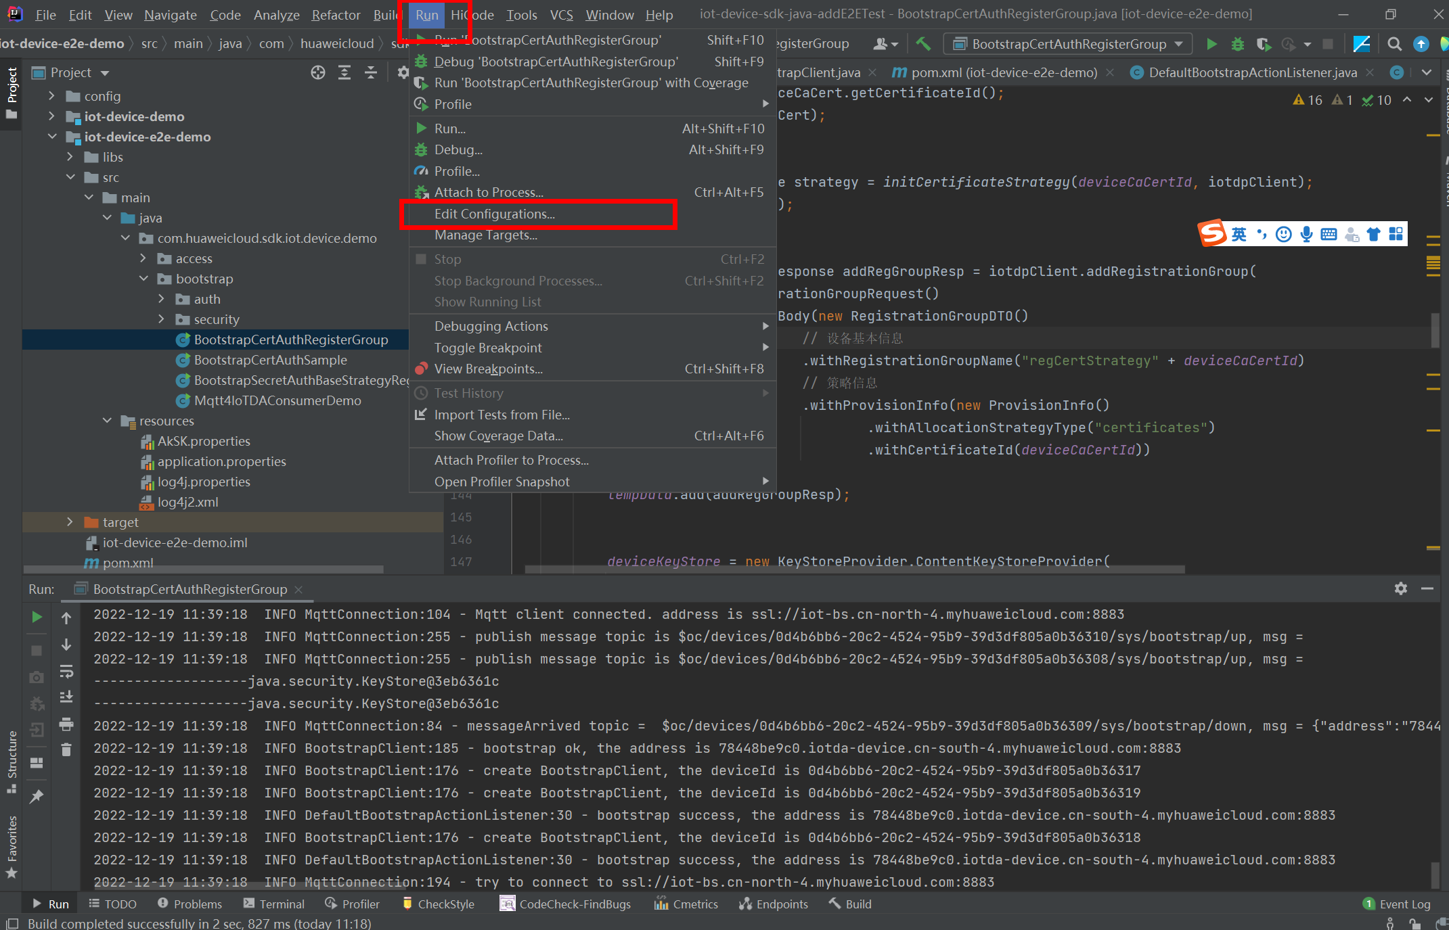Expand the libs folder
1449x930 pixels.
pos(70,157)
